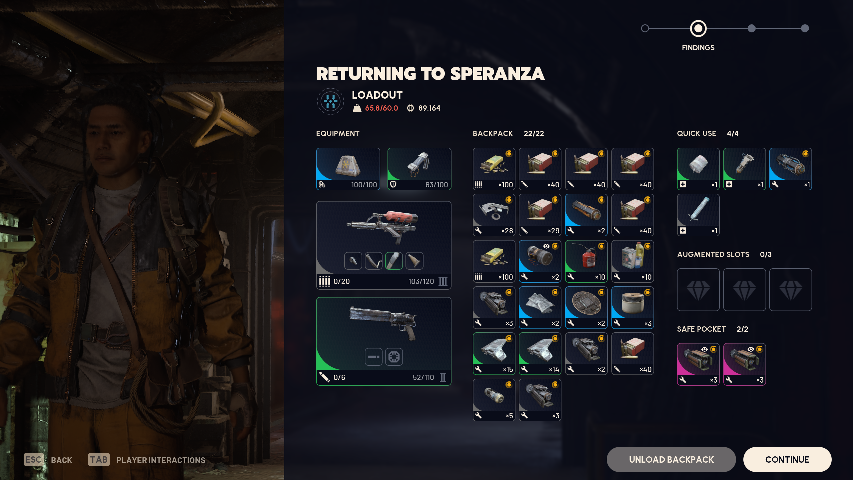
Task: Select the first ammo box x100 item
Action: coord(494,169)
